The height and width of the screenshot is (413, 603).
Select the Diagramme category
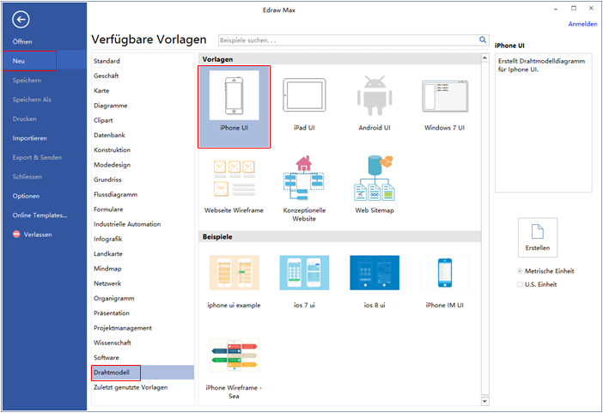[x=110, y=106]
